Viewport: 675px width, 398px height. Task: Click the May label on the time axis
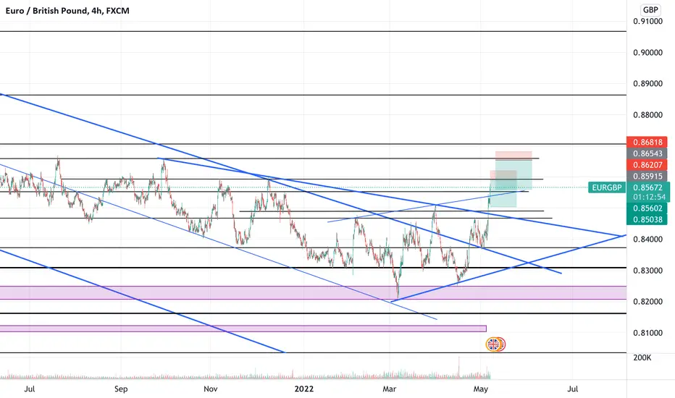pyautogui.click(x=481, y=389)
